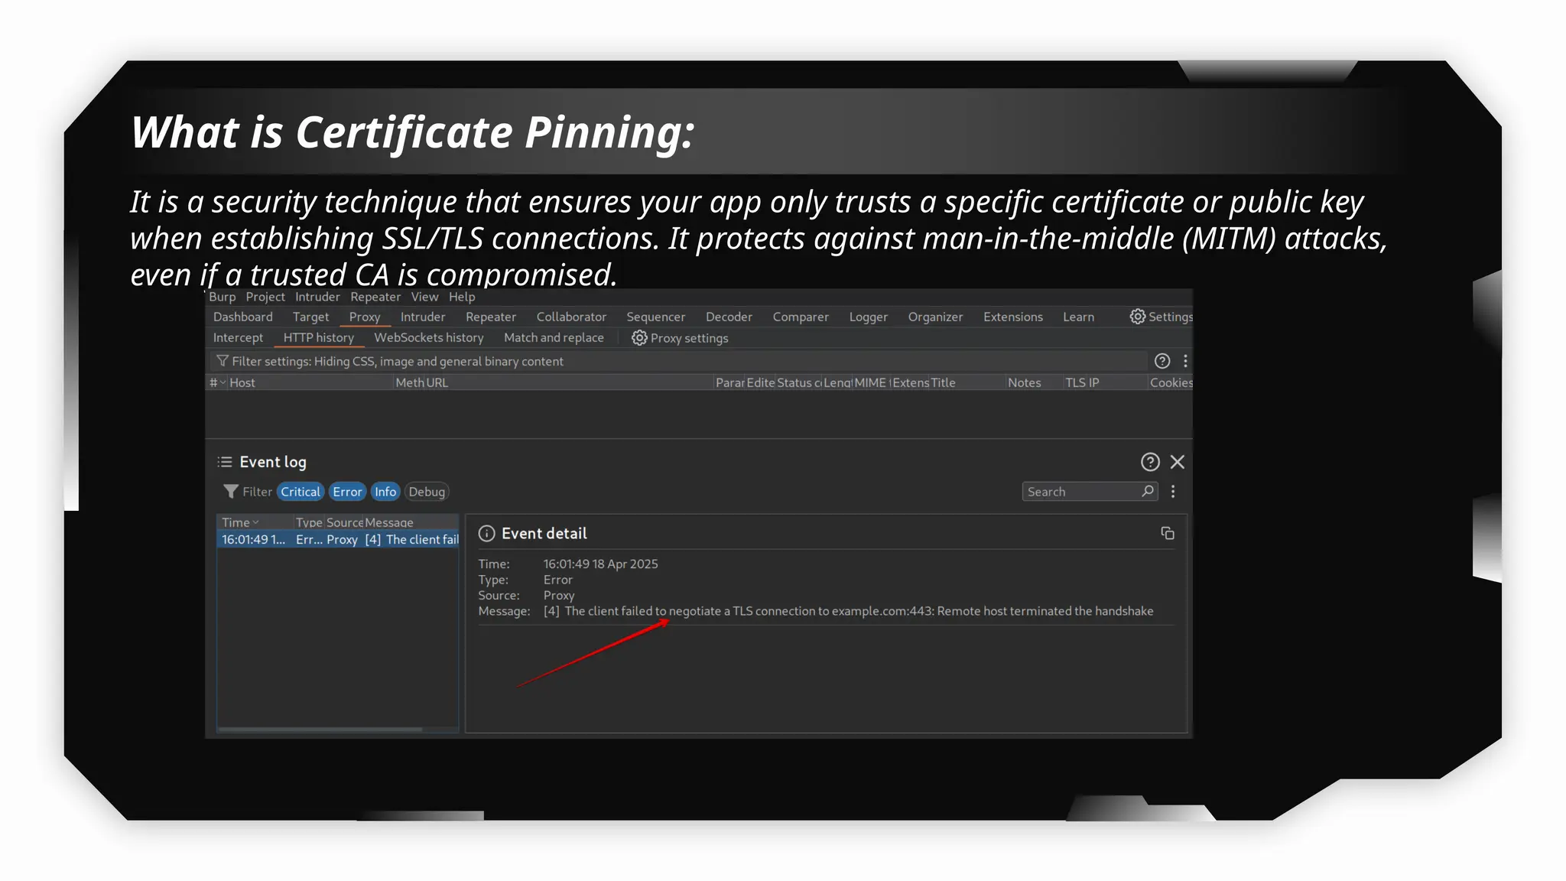This screenshot has height=881, width=1566.
Task: Open the Intercept sub-tab
Action: pos(238,337)
